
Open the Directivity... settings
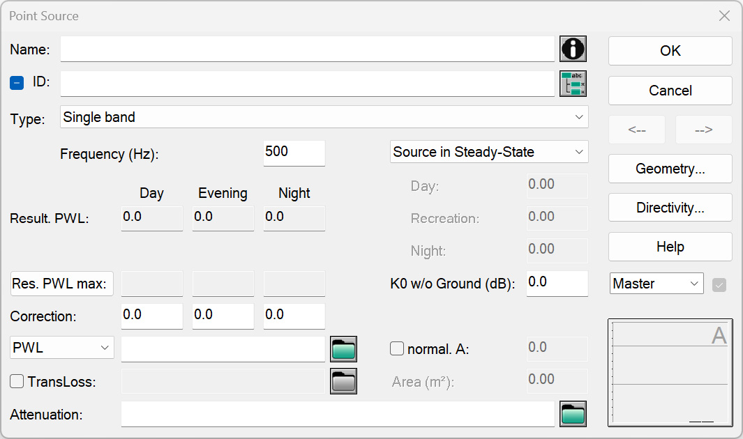pyautogui.click(x=670, y=208)
